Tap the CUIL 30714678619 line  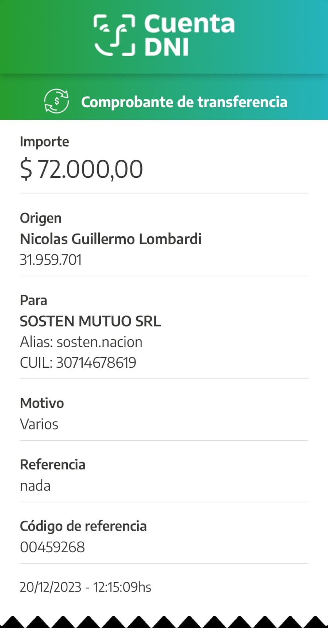(x=78, y=363)
